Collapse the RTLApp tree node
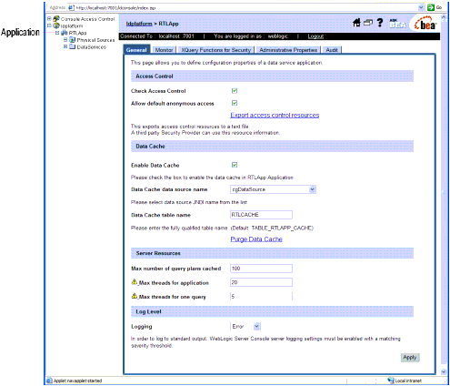 click(57, 33)
